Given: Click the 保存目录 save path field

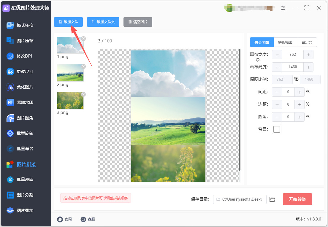Looking at the screenshot, I should click(240, 199).
